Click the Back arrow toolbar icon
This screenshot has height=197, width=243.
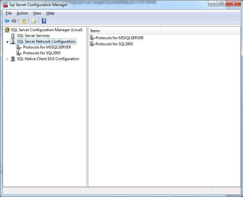pyautogui.click(x=7, y=21)
